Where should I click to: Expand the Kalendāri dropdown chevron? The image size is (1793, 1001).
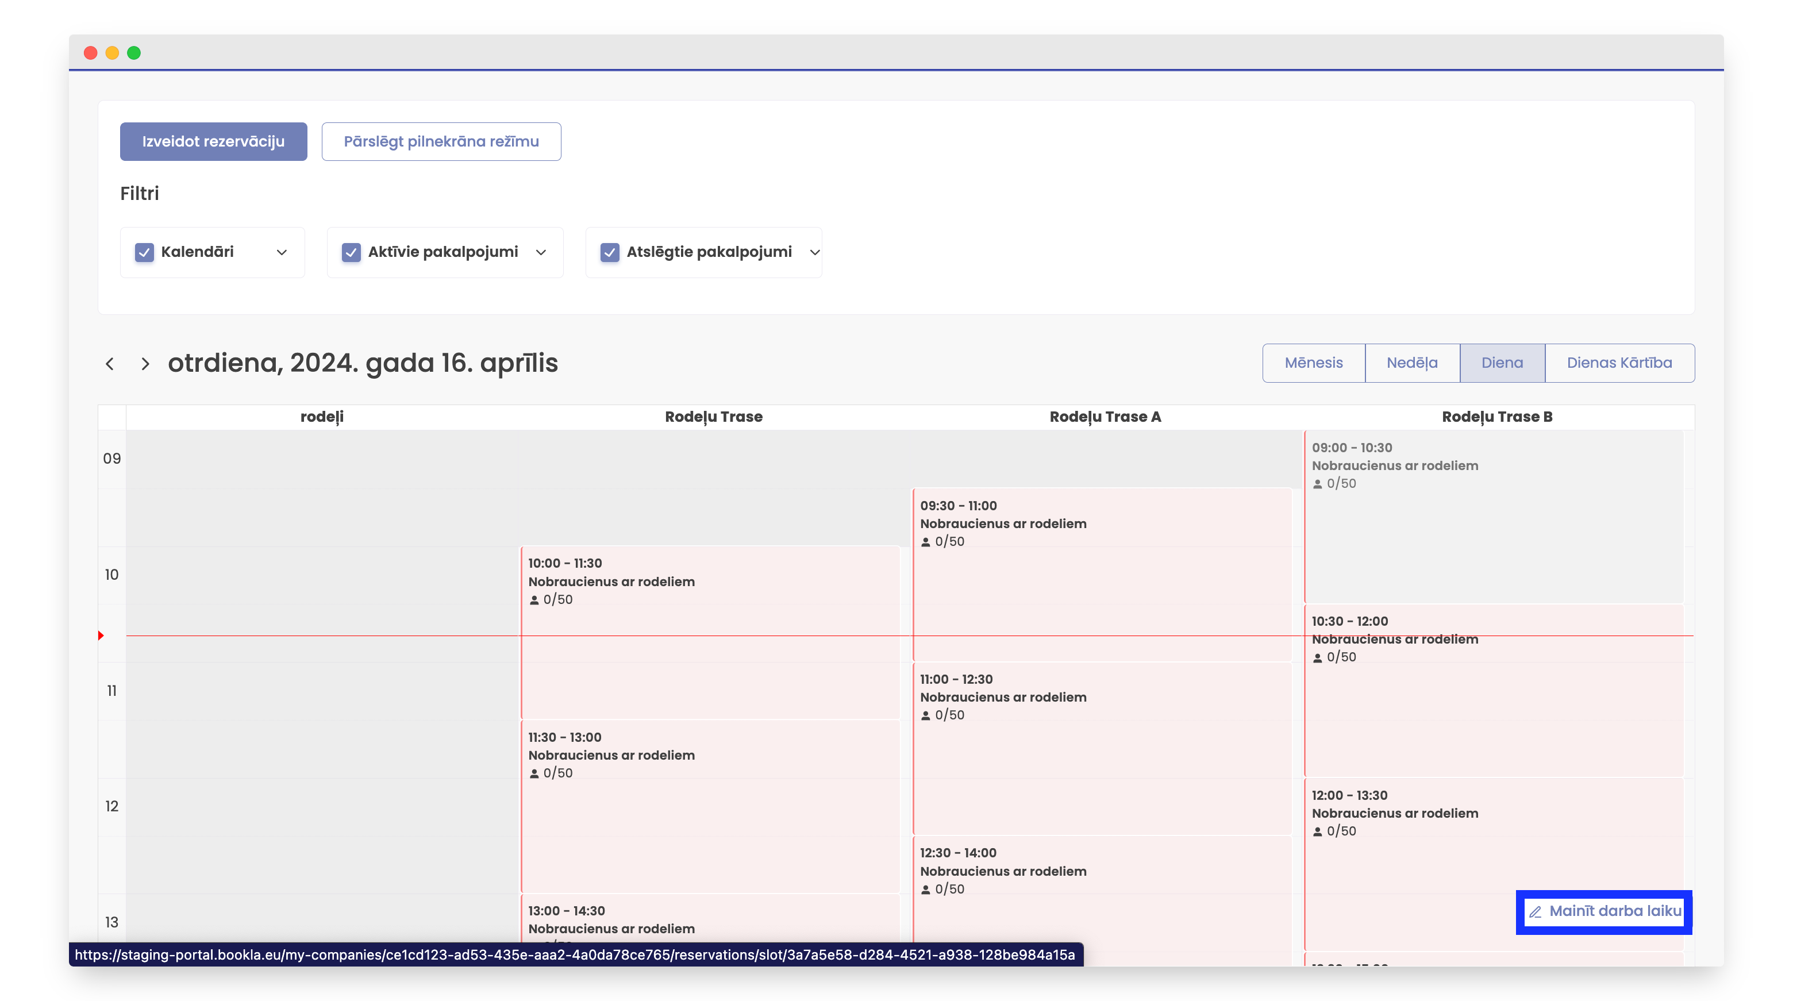pos(281,252)
